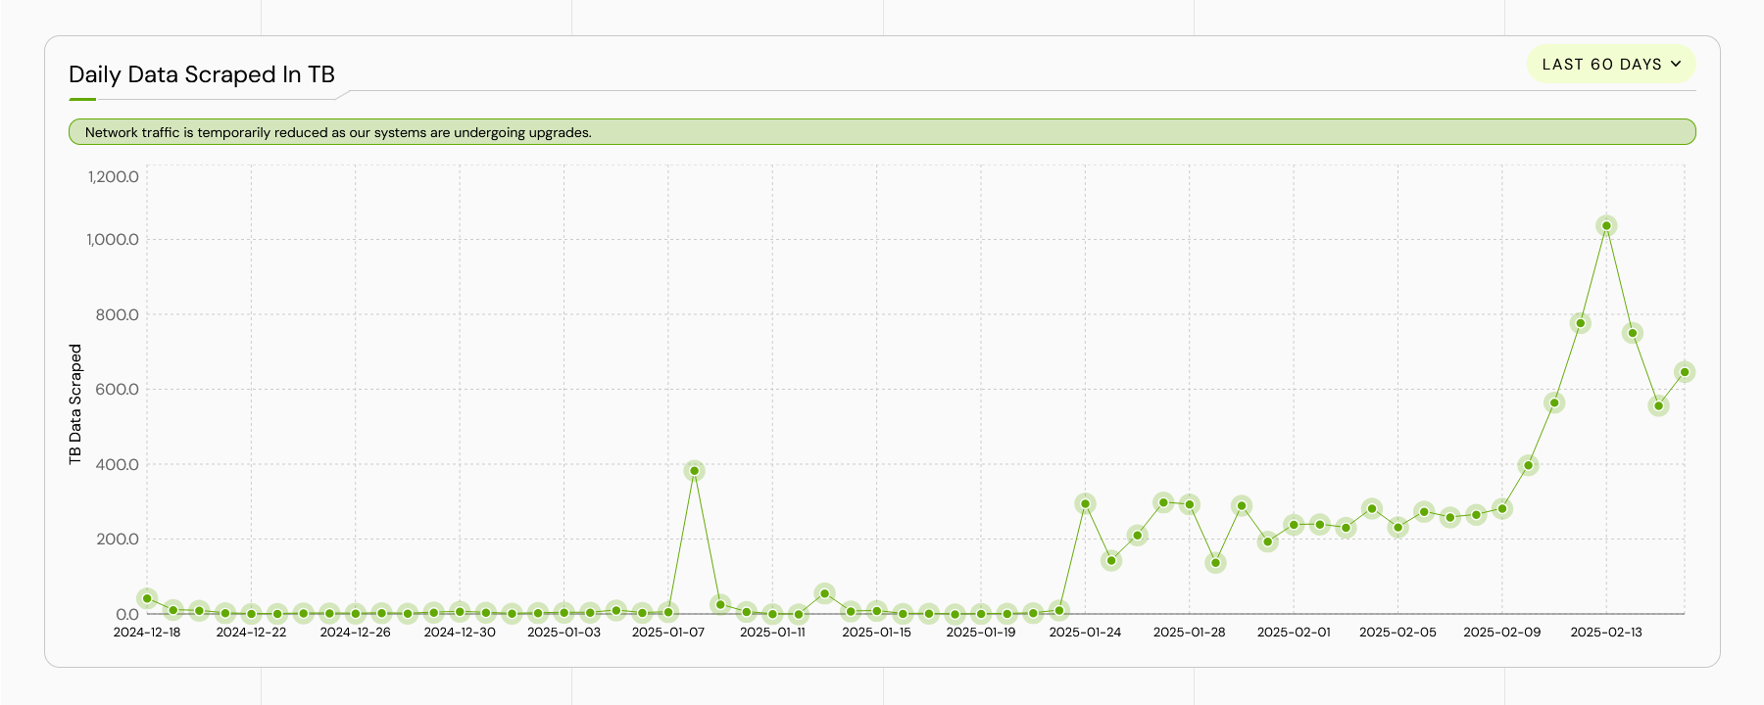Click the 2025-01-07 date label
The width and height of the screenshot is (1764, 705).
(668, 633)
